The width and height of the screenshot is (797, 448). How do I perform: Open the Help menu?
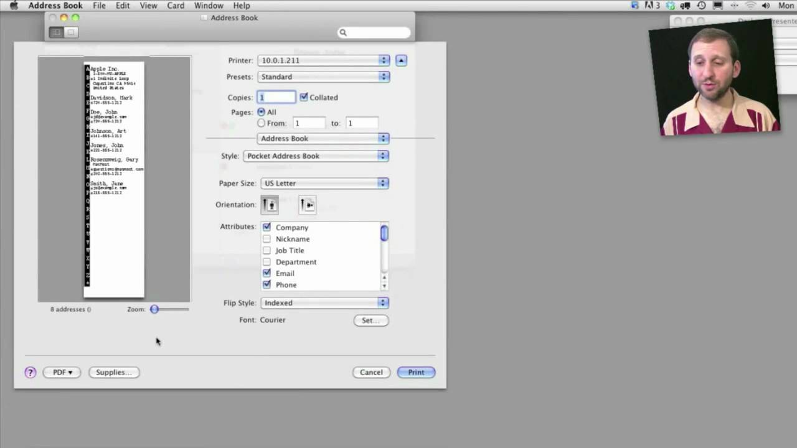[x=242, y=6]
